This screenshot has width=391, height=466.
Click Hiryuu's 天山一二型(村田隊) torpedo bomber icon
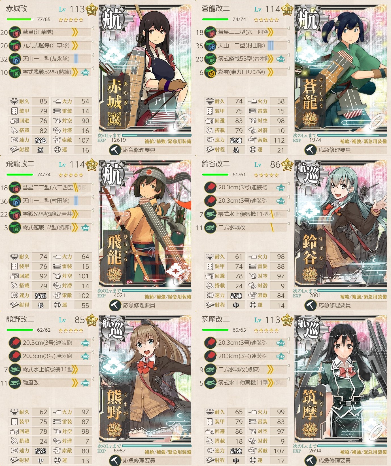point(15,201)
